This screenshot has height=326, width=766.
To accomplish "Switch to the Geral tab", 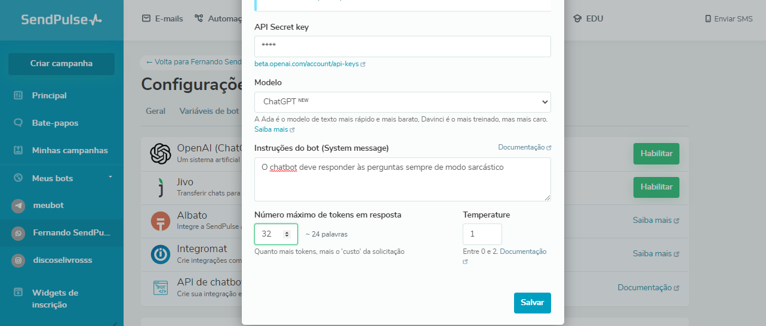I will coord(156,111).
